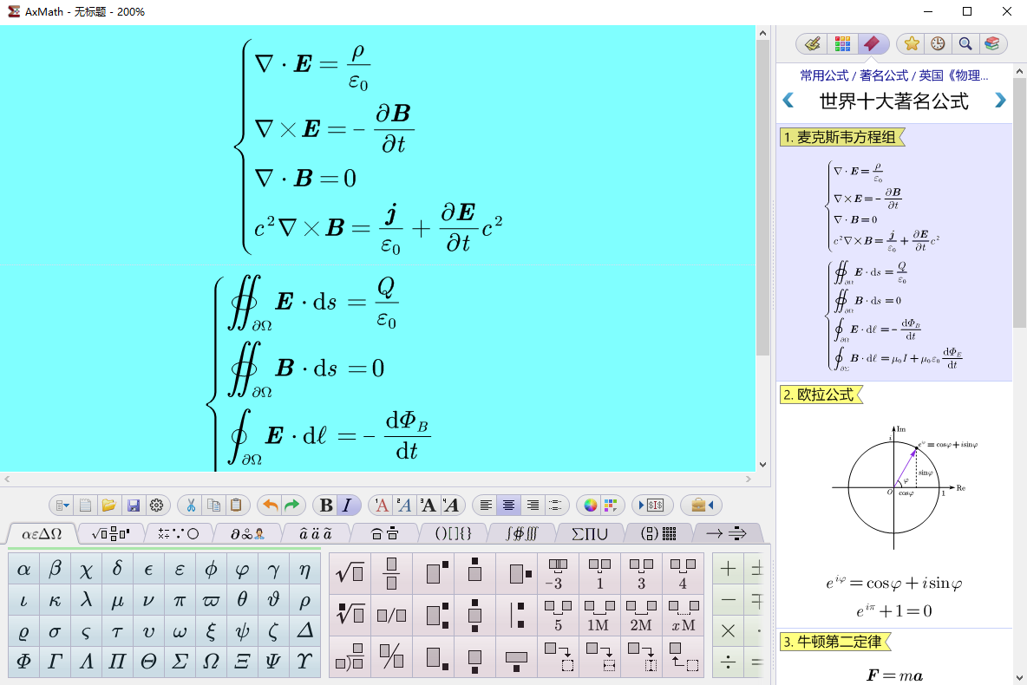Open the formula library books icon

992,43
